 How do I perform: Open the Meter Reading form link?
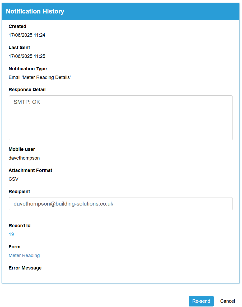[x=24, y=255]
